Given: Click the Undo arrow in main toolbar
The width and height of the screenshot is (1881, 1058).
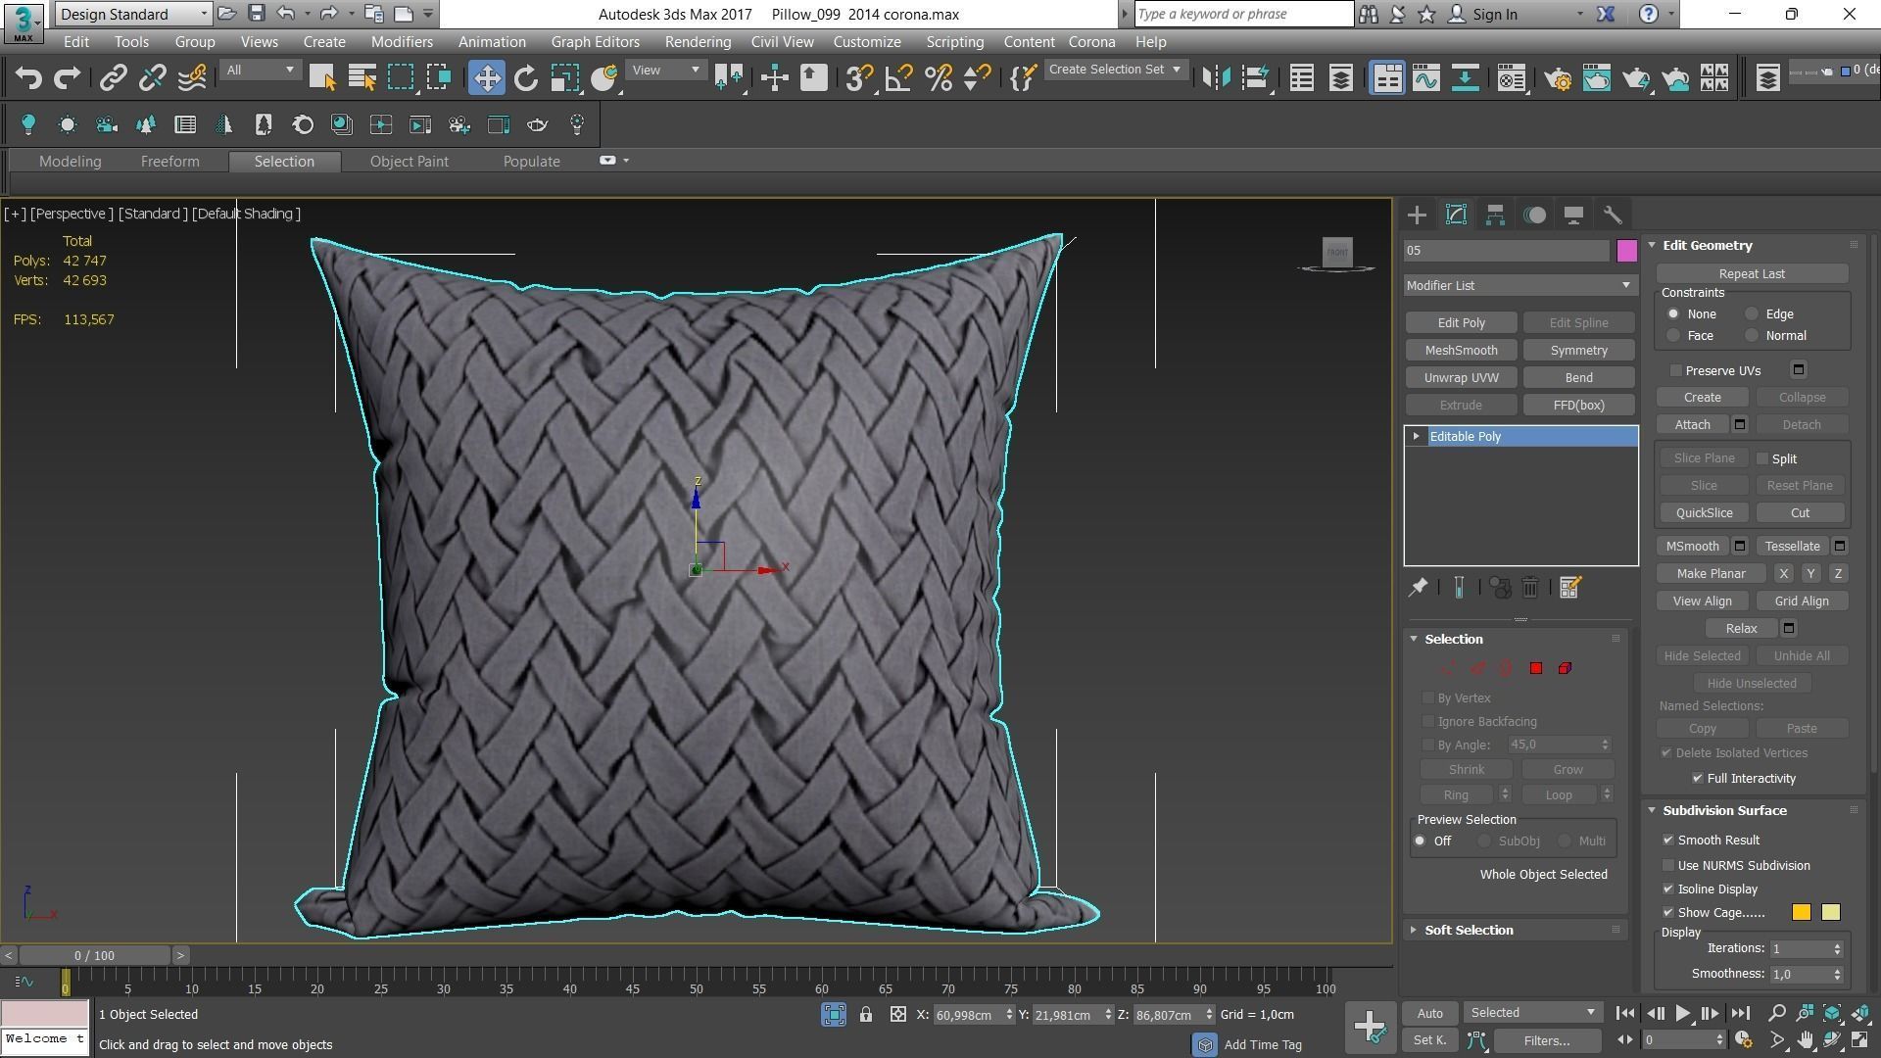Looking at the screenshot, I should click(28, 78).
